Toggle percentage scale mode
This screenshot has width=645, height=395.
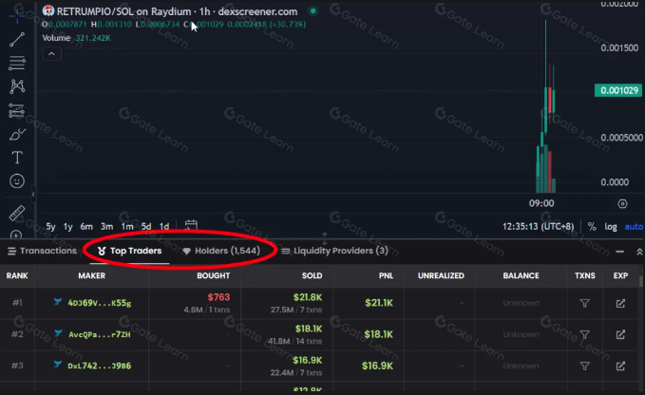(x=592, y=227)
